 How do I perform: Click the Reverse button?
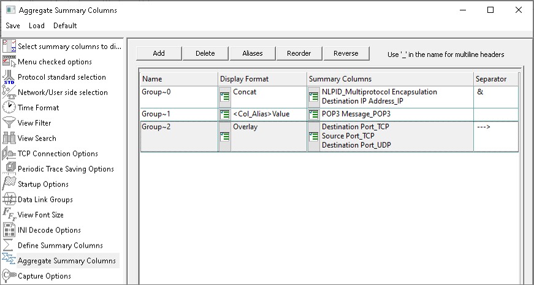click(346, 53)
